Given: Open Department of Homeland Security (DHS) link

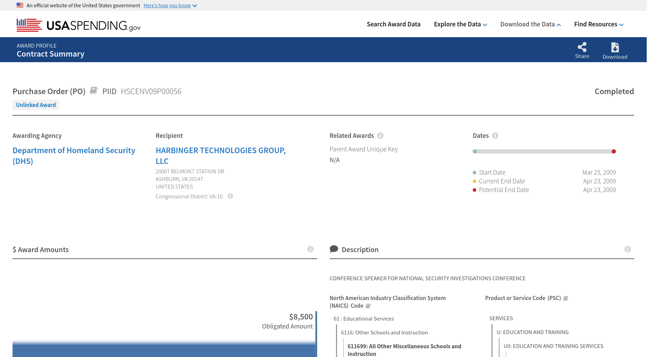Looking at the screenshot, I should click(x=74, y=156).
